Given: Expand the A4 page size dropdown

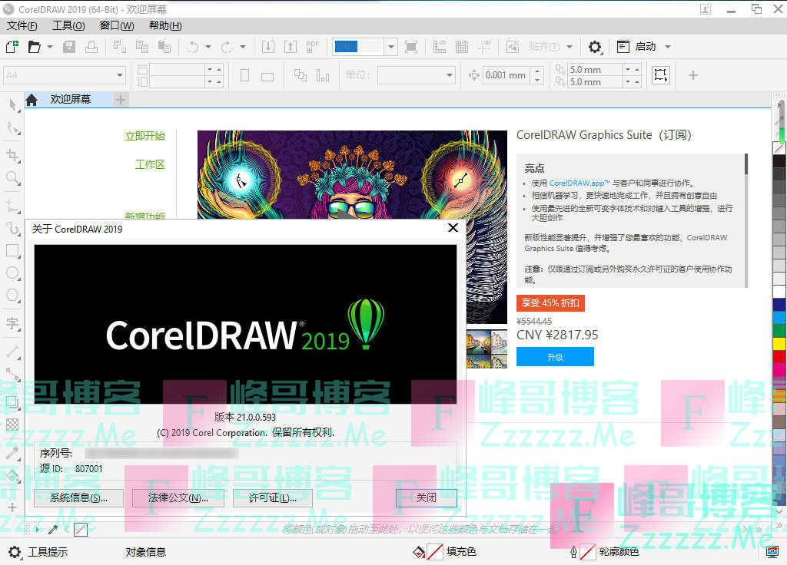Looking at the screenshot, I should pyautogui.click(x=120, y=75).
